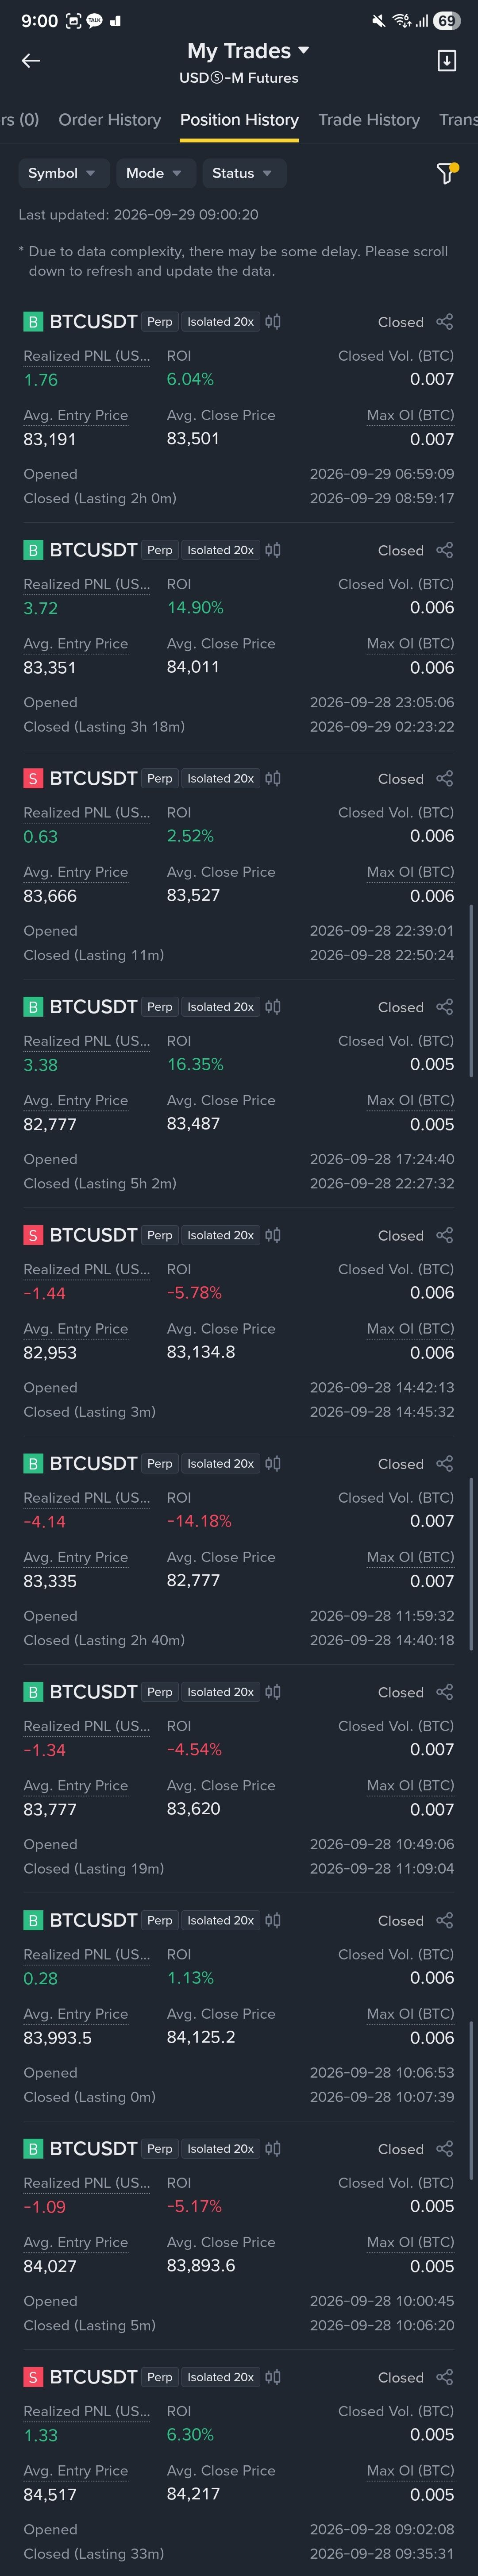Open the filter funnel icon
Screen dimensions: 478x2576
tap(447, 173)
